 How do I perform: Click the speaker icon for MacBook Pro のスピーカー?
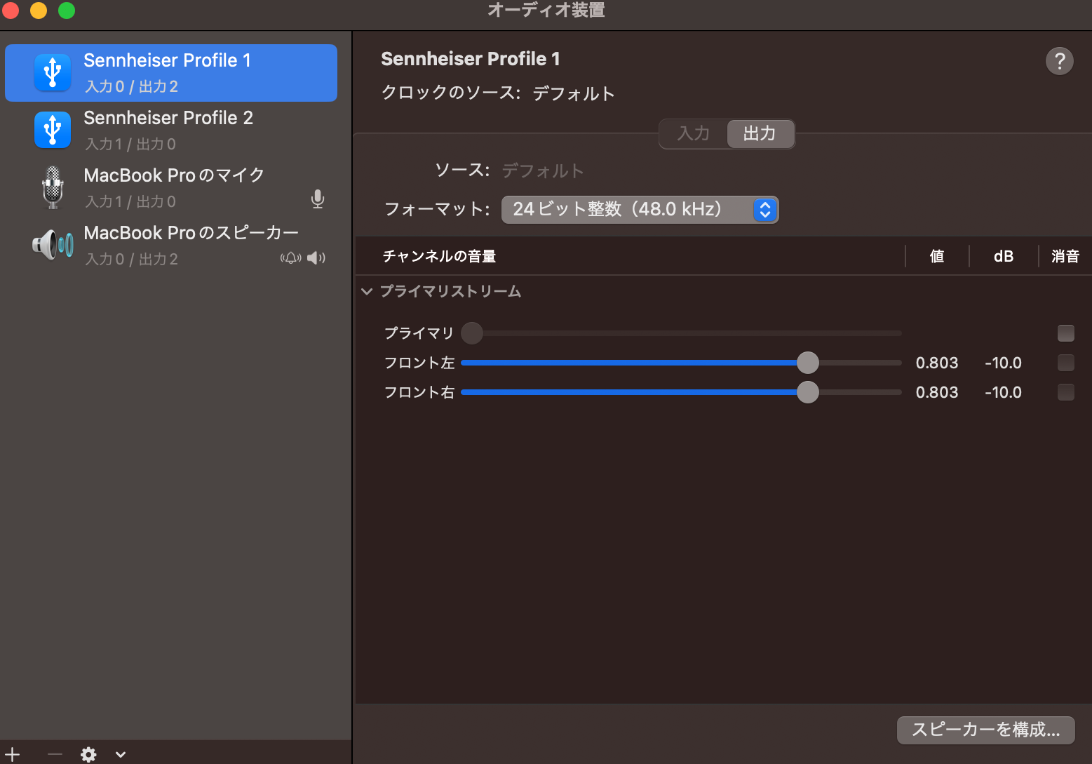pyautogui.click(x=53, y=246)
